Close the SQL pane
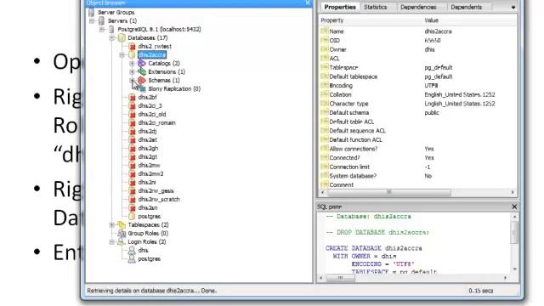The image size is (544, 306). (514, 207)
